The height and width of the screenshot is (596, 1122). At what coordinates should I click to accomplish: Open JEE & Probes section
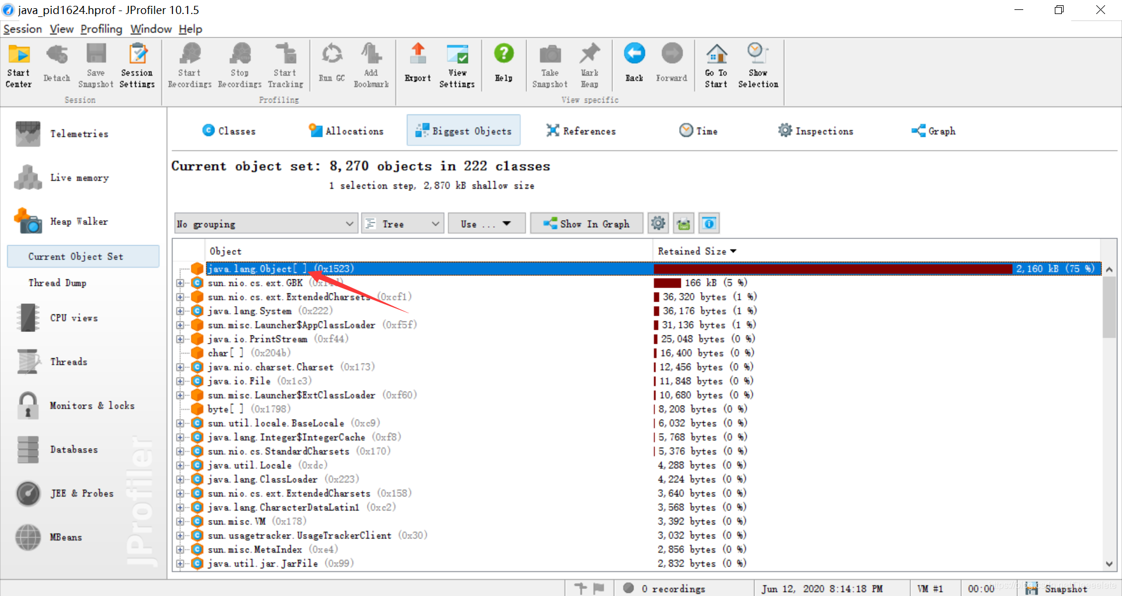65,493
